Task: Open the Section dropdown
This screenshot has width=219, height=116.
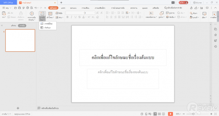Action: pos(59,17)
